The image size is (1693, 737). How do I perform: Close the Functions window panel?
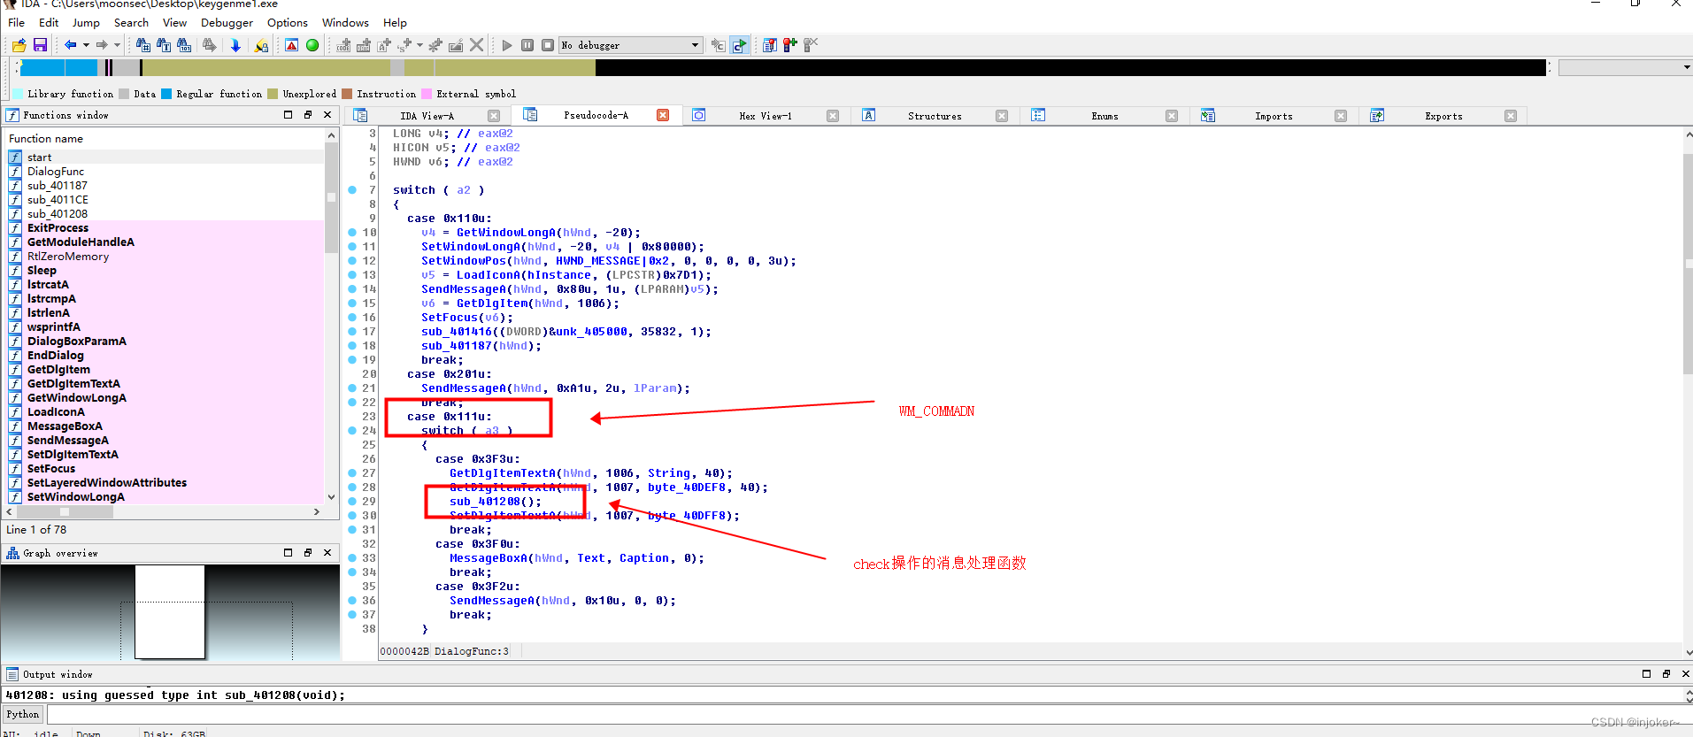tap(327, 115)
